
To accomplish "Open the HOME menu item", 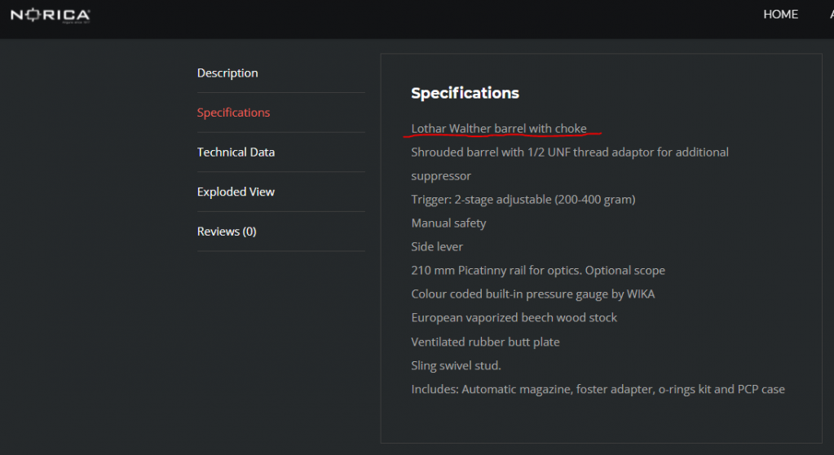I will click(780, 15).
